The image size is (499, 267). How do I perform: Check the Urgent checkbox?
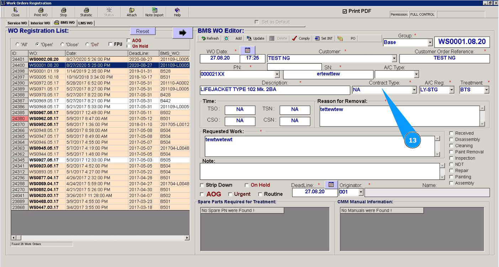230,194
